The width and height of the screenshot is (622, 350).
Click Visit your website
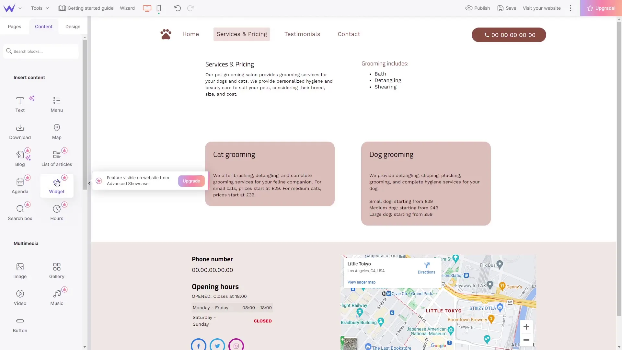point(542,8)
